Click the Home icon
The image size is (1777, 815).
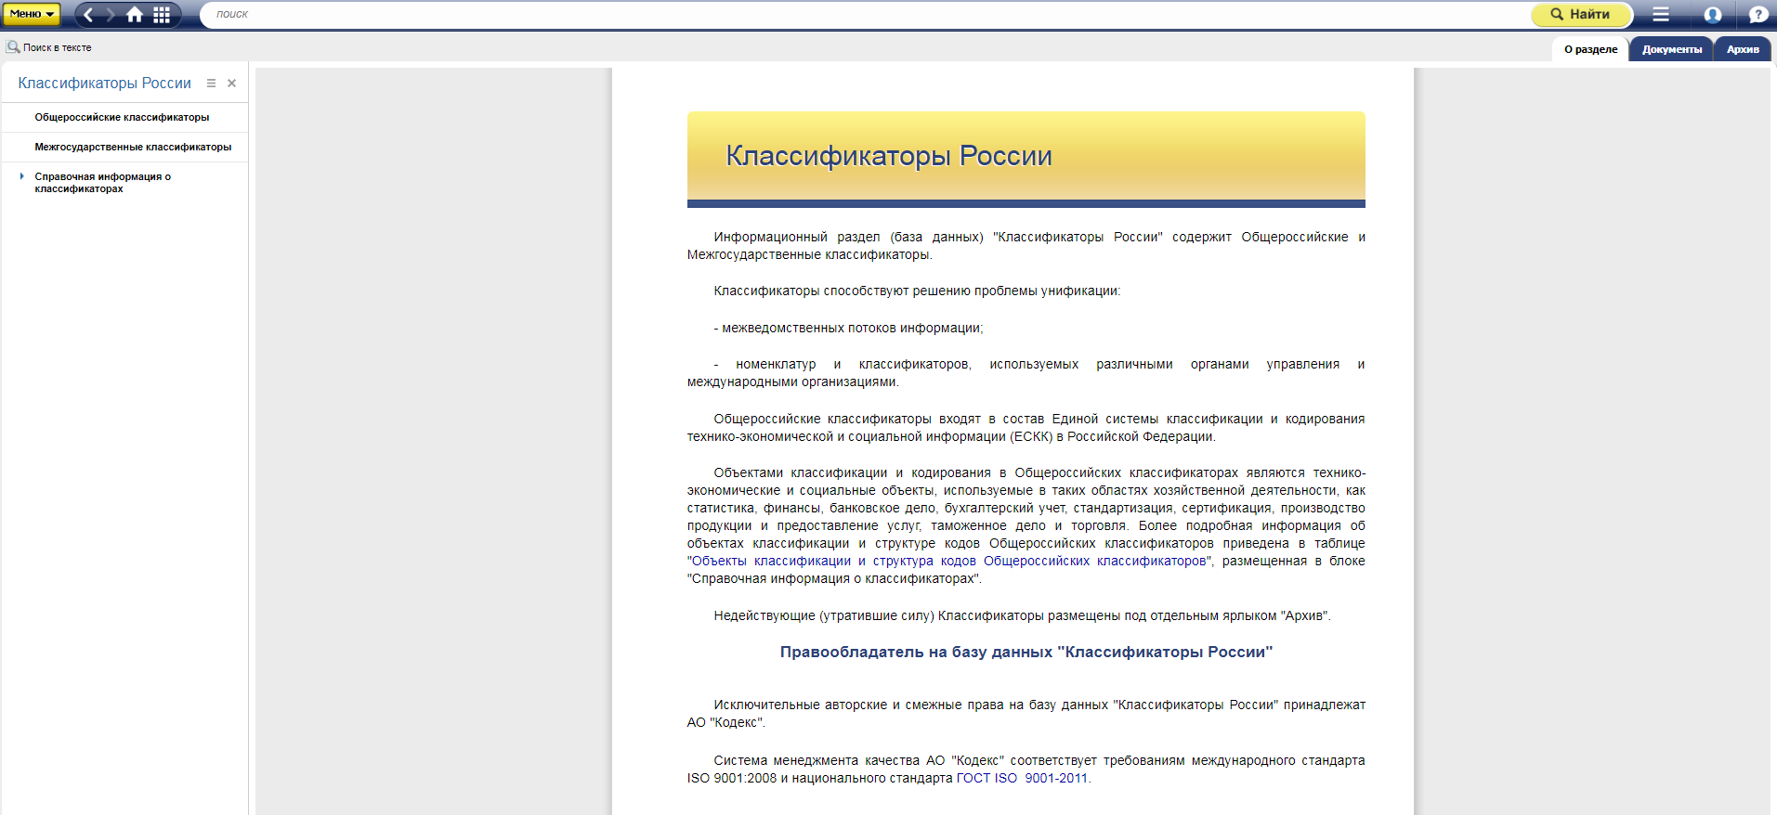click(136, 15)
